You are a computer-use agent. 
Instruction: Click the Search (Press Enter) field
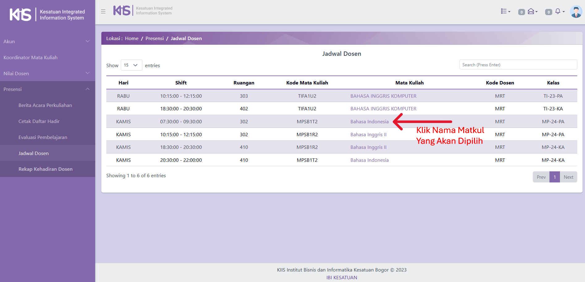coord(518,65)
